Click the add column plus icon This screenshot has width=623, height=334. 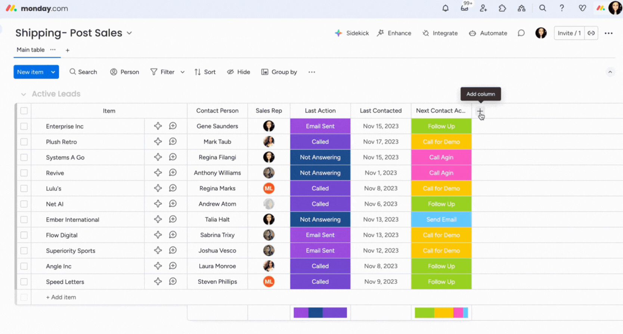[x=480, y=111]
